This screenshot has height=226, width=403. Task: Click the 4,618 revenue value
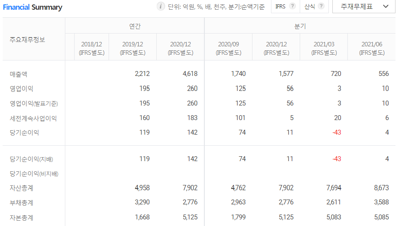(x=190, y=74)
